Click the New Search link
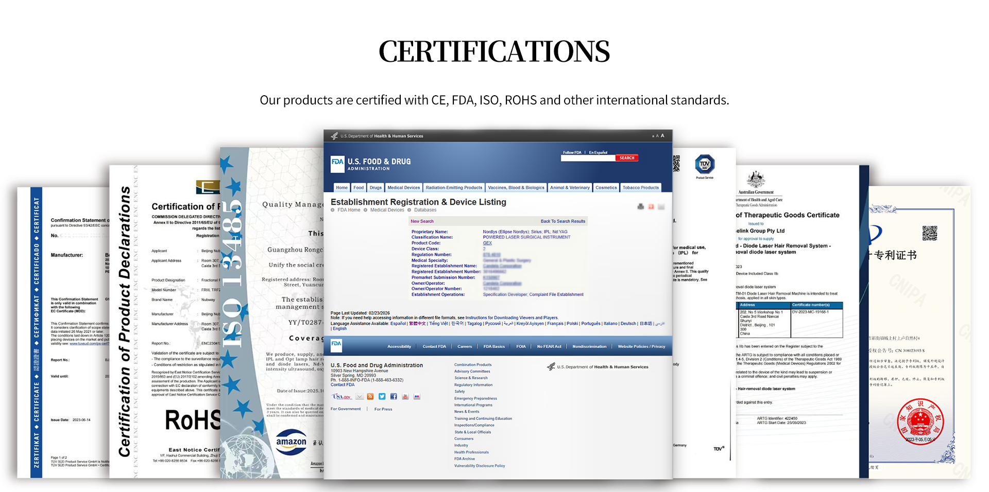This screenshot has height=492, width=989. (x=422, y=221)
